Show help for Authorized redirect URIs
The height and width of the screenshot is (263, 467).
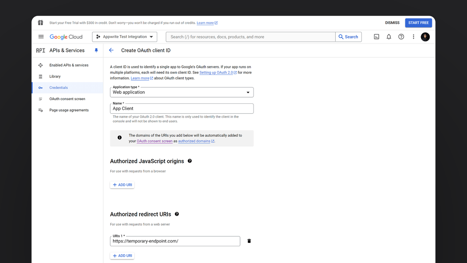coord(177,214)
